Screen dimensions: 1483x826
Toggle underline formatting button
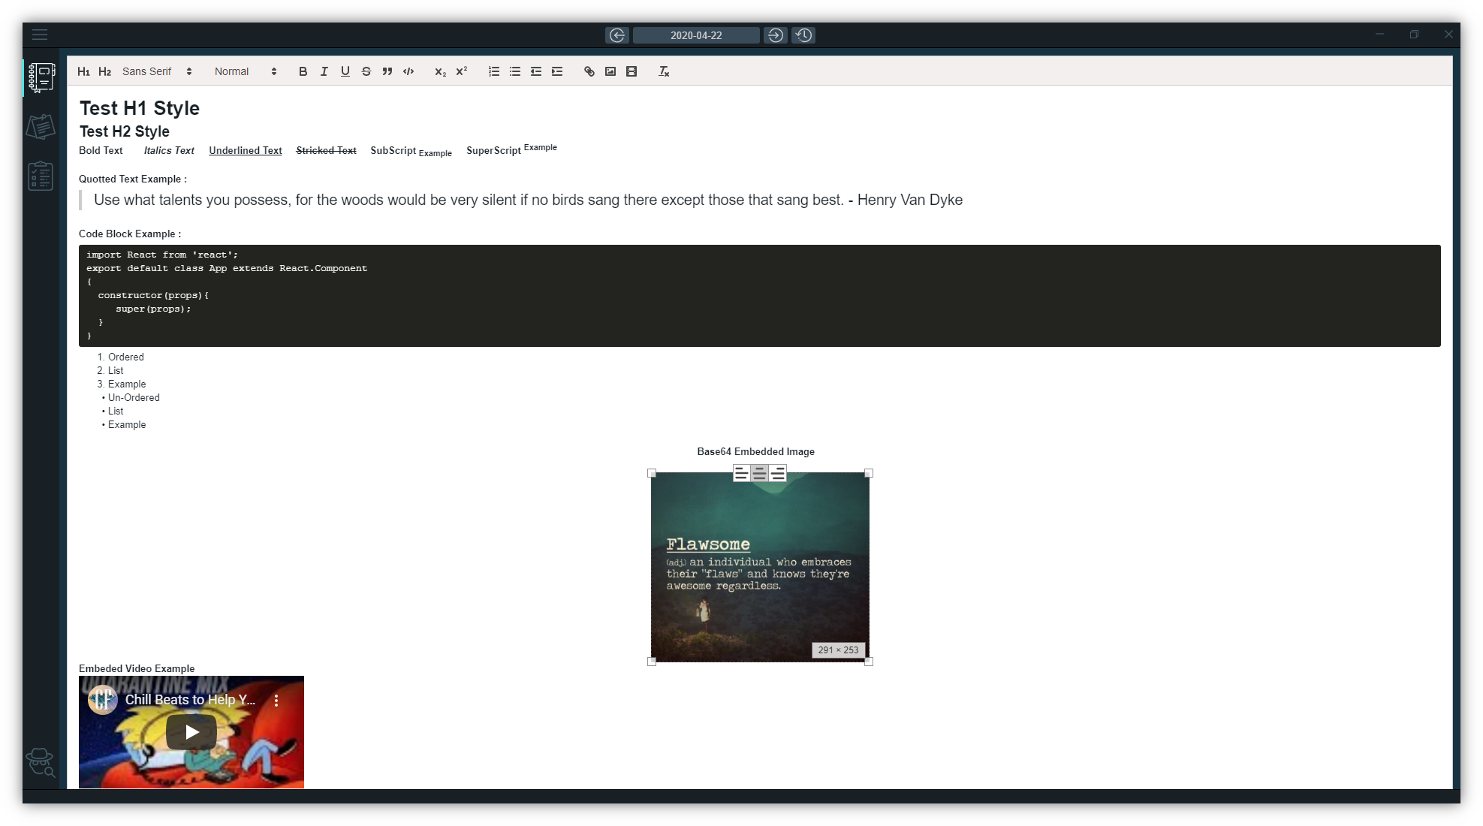(345, 71)
